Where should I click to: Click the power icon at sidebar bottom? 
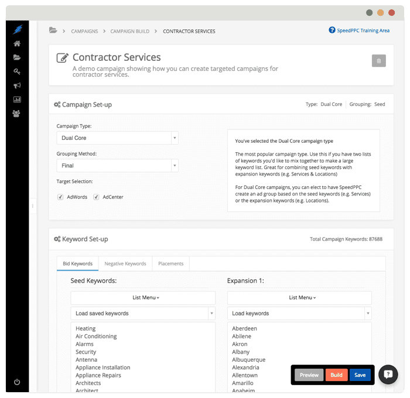[x=17, y=382]
